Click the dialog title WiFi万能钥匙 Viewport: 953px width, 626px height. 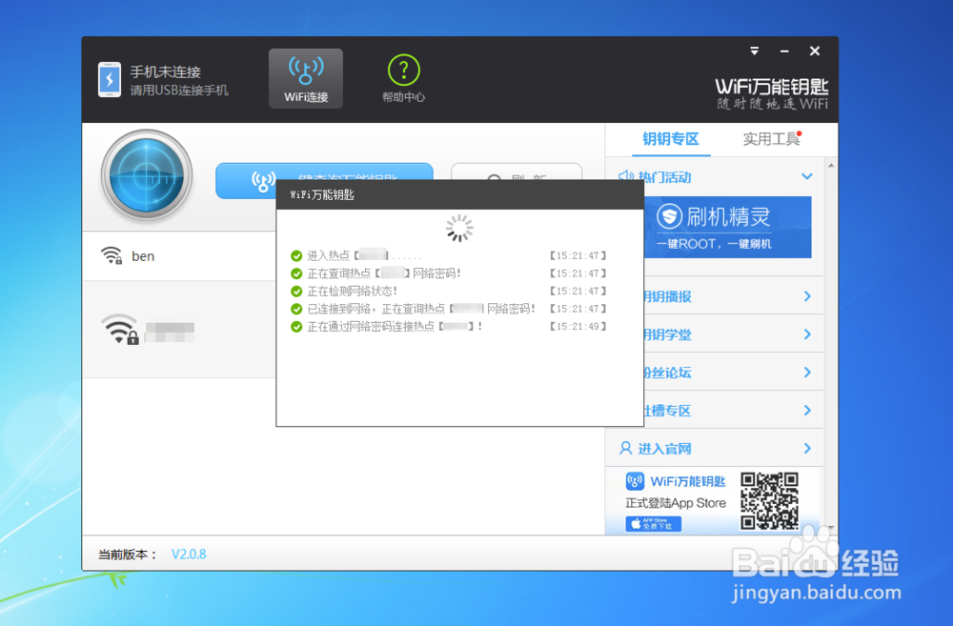click(x=322, y=194)
